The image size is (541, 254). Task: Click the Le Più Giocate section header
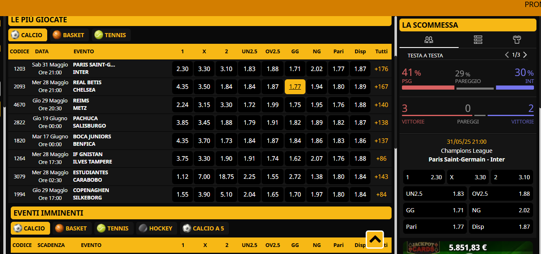[200, 21]
